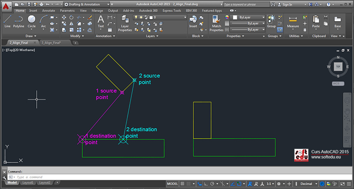Toggle MODEL space button in status bar
354x189 pixels.
coord(173,184)
